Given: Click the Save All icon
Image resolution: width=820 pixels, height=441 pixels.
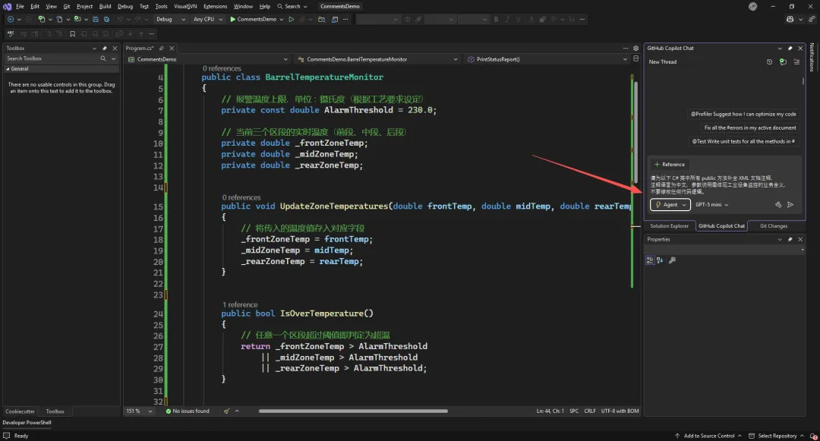Looking at the screenshot, I should (107, 19).
